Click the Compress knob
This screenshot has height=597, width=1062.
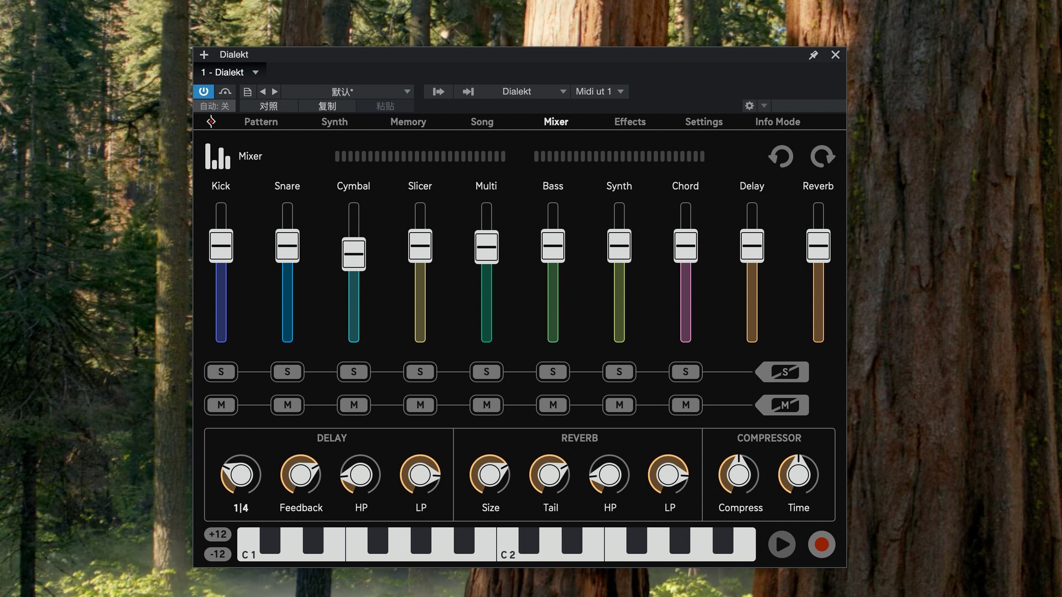point(739,474)
